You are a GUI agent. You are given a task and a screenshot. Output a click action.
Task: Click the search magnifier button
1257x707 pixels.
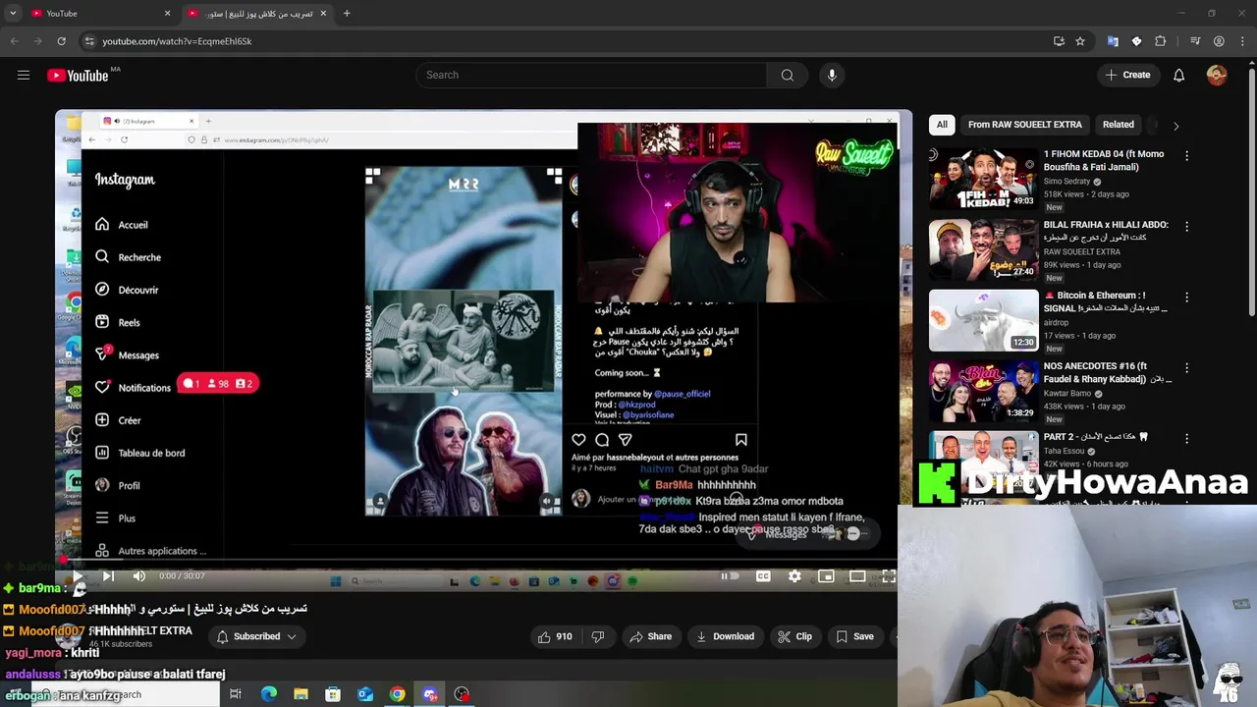pyautogui.click(x=788, y=75)
